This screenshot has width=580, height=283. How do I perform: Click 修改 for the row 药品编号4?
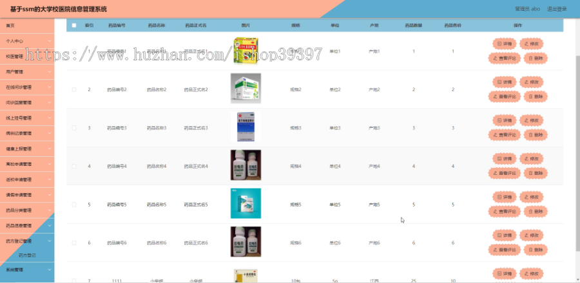(x=531, y=159)
